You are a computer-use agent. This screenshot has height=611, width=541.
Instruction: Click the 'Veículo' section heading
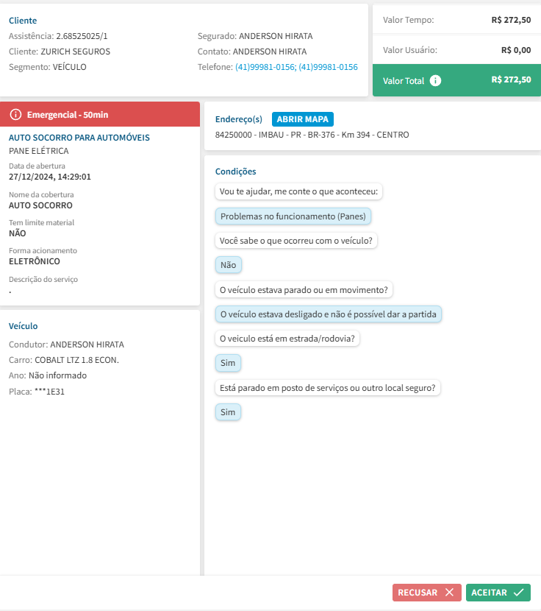click(24, 326)
